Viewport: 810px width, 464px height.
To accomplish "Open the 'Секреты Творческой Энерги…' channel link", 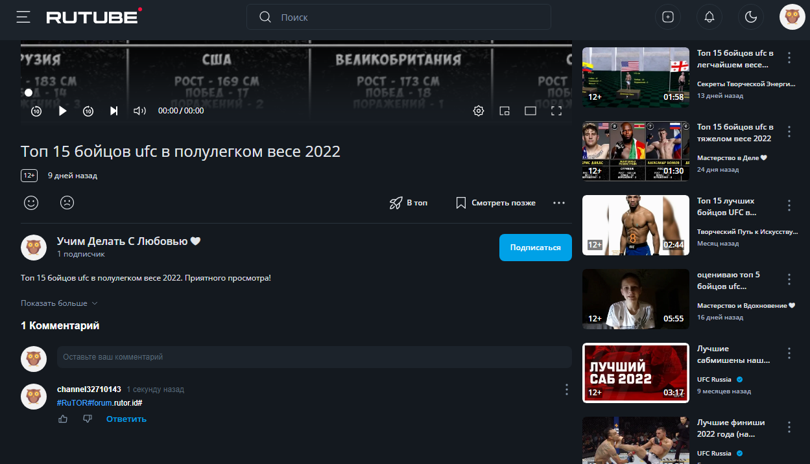I will 746,84.
